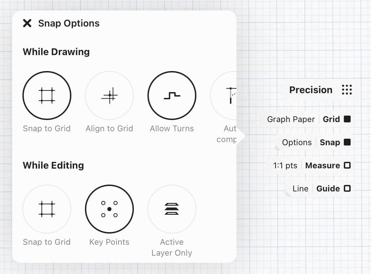Change the 1:1 pts measure scale
Image resolution: width=371 pixels, height=274 pixels.
[285, 166]
